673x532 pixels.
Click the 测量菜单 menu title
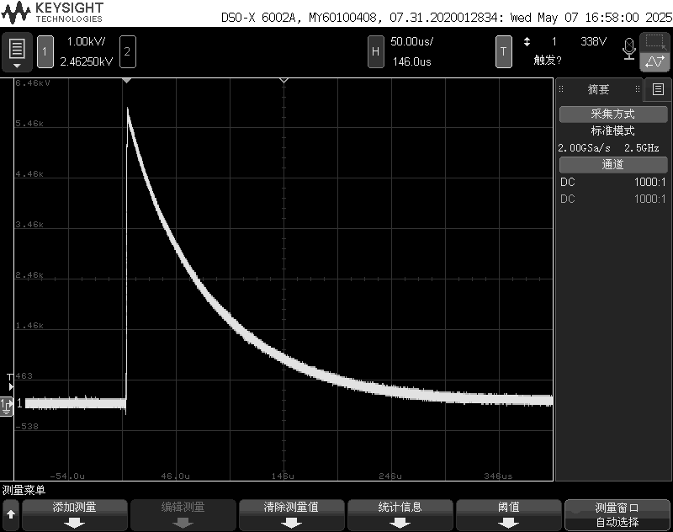pyautogui.click(x=24, y=490)
